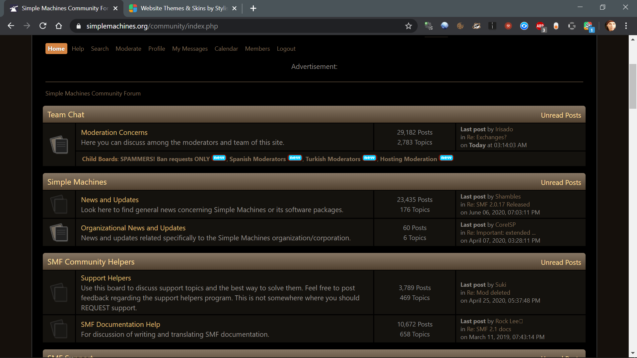Click the blue circular sync extension icon
This screenshot has height=358, width=637.
coord(524,26)
